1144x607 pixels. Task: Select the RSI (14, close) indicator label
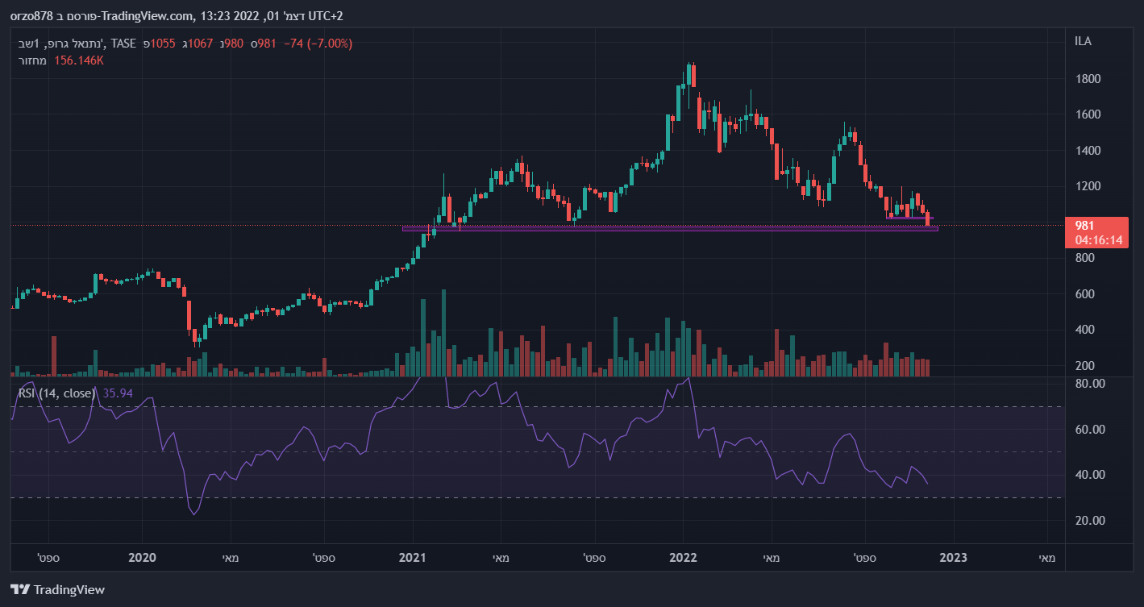[x=57, y=393]
